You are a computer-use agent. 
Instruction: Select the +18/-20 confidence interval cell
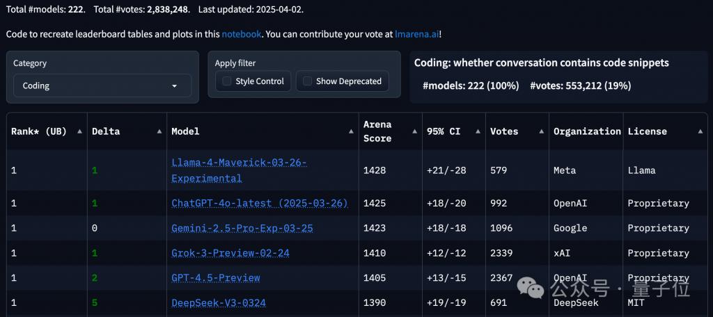(x=446, y=203)
